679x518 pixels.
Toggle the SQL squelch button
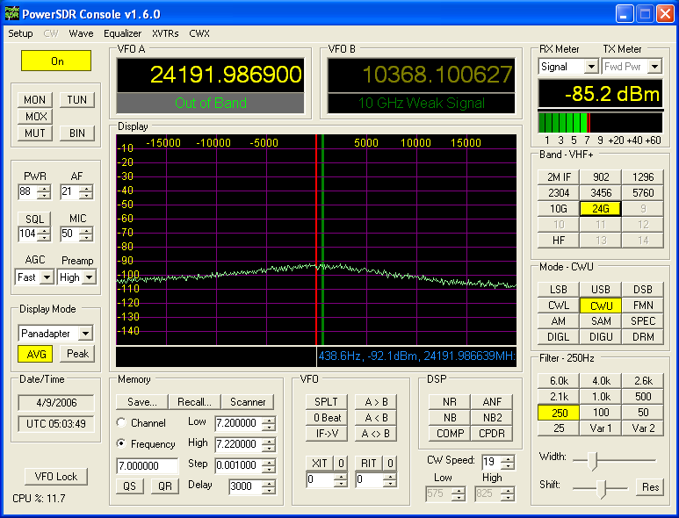point(34,219)
